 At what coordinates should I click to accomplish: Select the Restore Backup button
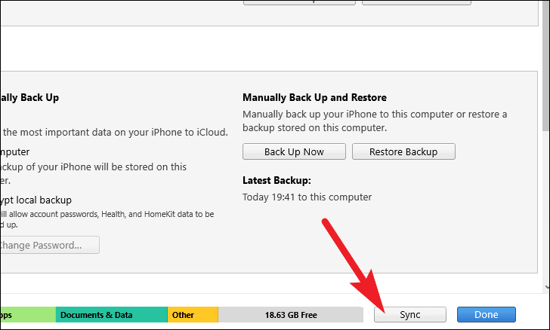click(403, 151)
